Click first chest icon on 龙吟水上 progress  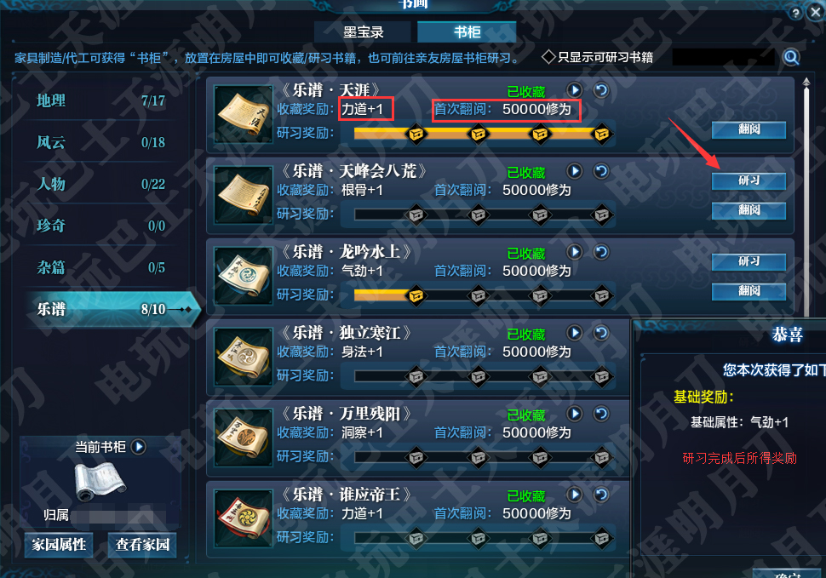(416, 296)
